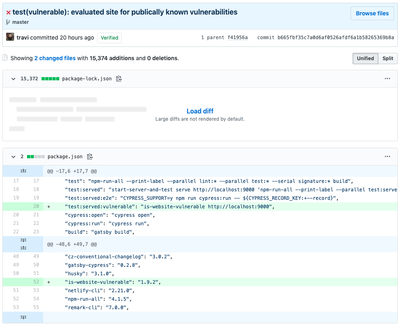Click new line number 20 in package.json
This screenshot has height=327, width=401.
coord(36,206)
